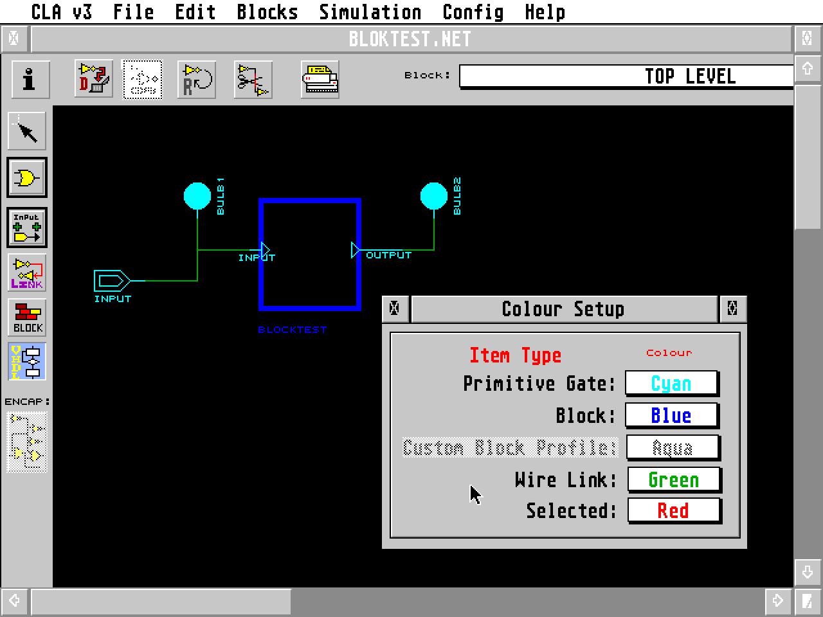823x617 pixels.
Task: Click the TOP LEVEL block name field
Action: click(x=626, y=76)
